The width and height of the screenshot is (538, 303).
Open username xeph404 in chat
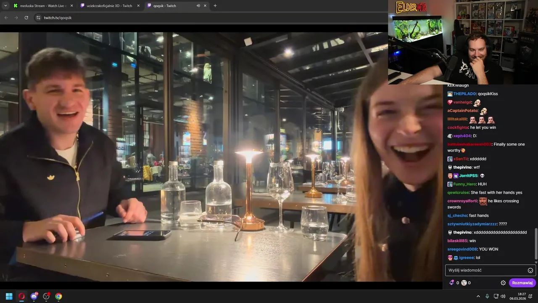pos(462,136)
